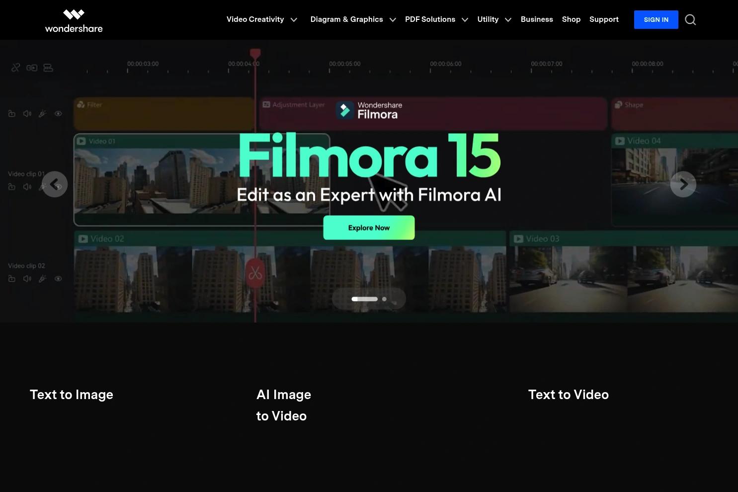Open the Video Creativity menu

click(255, 19)
